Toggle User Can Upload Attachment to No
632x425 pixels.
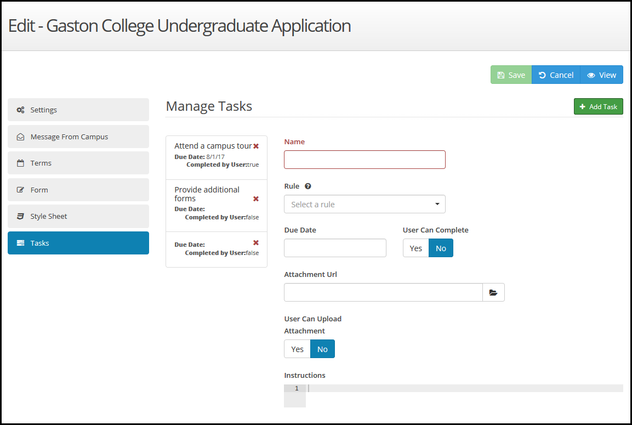coord(322,349)
